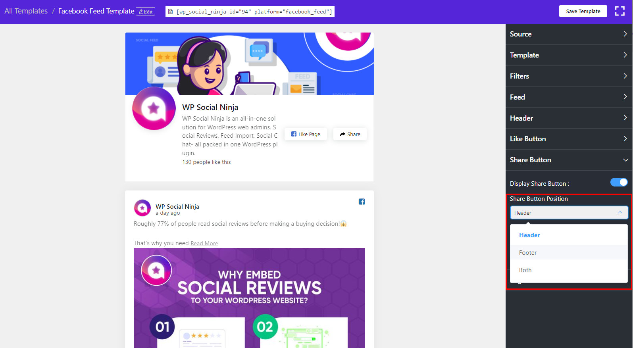Click the Share button in header
Image resolution: width=633 pixels, height=348 pixels.
point(350,134)
